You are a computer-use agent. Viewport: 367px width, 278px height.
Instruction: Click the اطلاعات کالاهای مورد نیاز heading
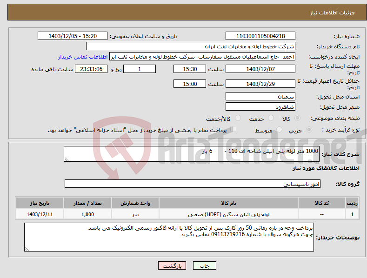coord(326,168)
